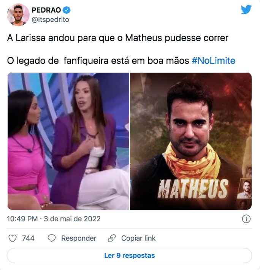Open the Matheus image on right

[191, 141]
